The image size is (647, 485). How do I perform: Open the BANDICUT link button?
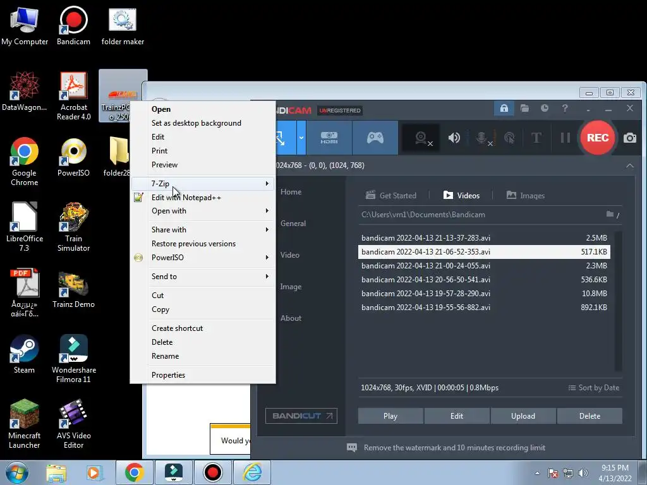pyautogui.click(x=301, y=416)
